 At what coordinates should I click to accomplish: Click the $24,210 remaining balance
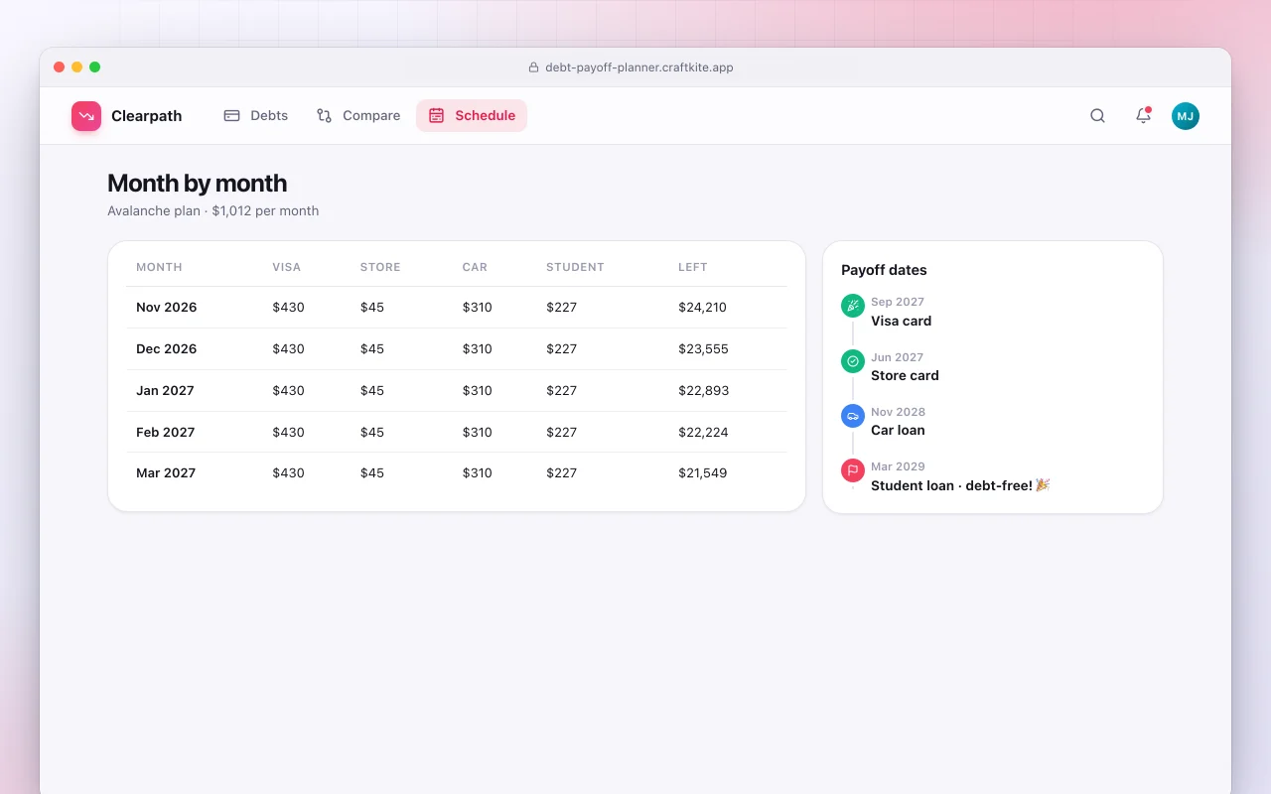703,308
